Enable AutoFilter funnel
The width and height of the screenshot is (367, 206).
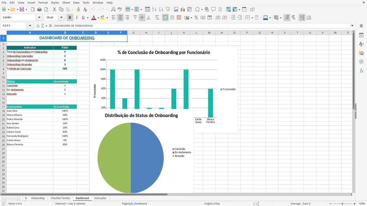[x=168, y=9]
